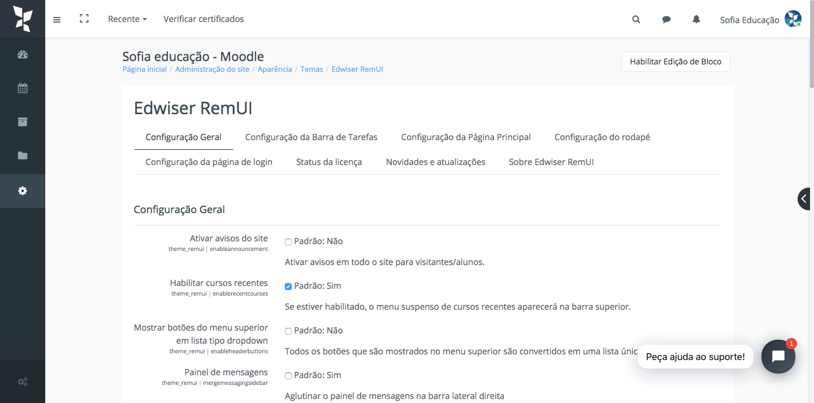
Task: Click the 'enableannouncement' setting name text
Action: tap(239, 249)
